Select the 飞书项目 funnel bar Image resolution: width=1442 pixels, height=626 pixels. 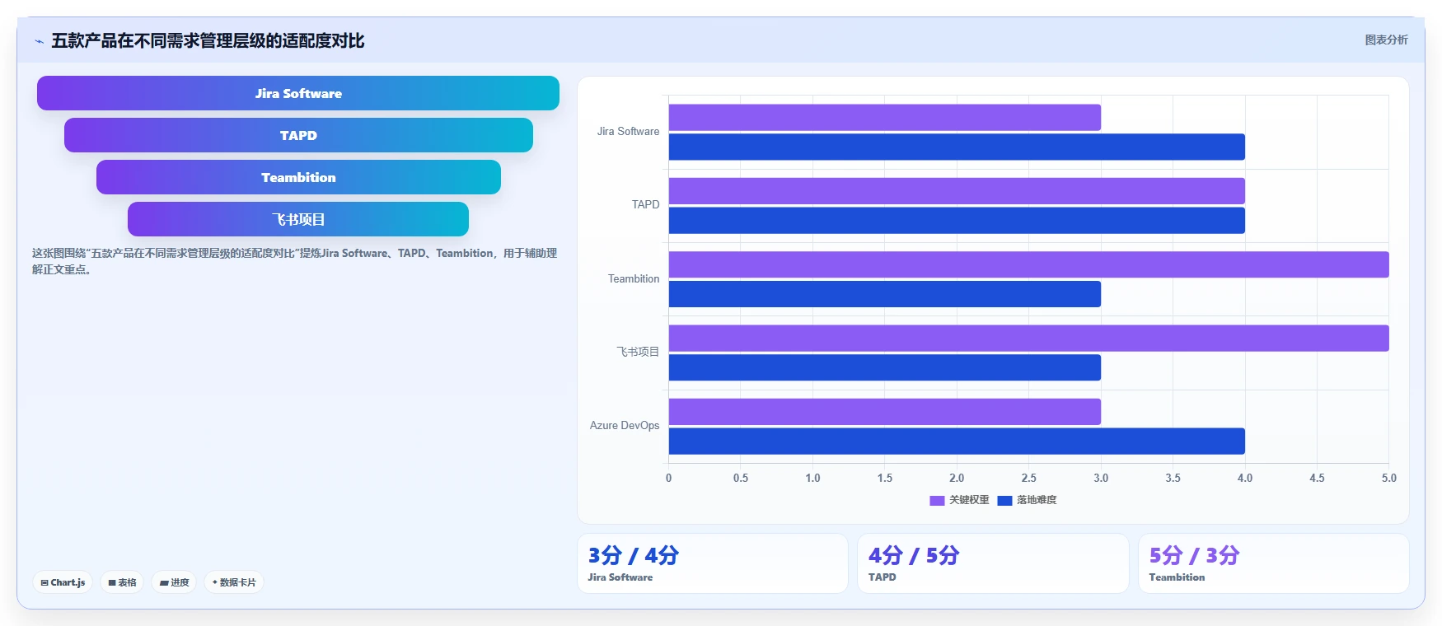coord(298,219)
